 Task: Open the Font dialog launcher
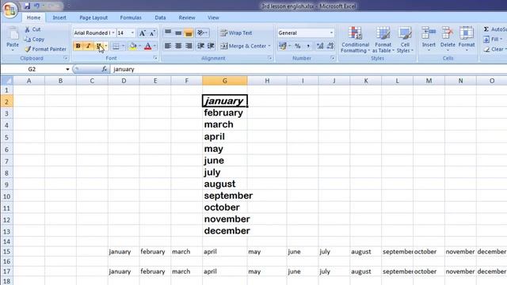pos(155,58)
